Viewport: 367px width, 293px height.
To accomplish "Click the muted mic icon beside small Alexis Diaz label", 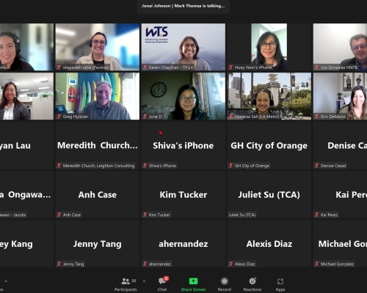I will click(230, 264).
